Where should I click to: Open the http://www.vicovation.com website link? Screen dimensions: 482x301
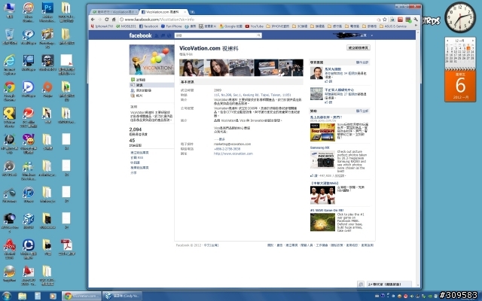tap(233, 154)
